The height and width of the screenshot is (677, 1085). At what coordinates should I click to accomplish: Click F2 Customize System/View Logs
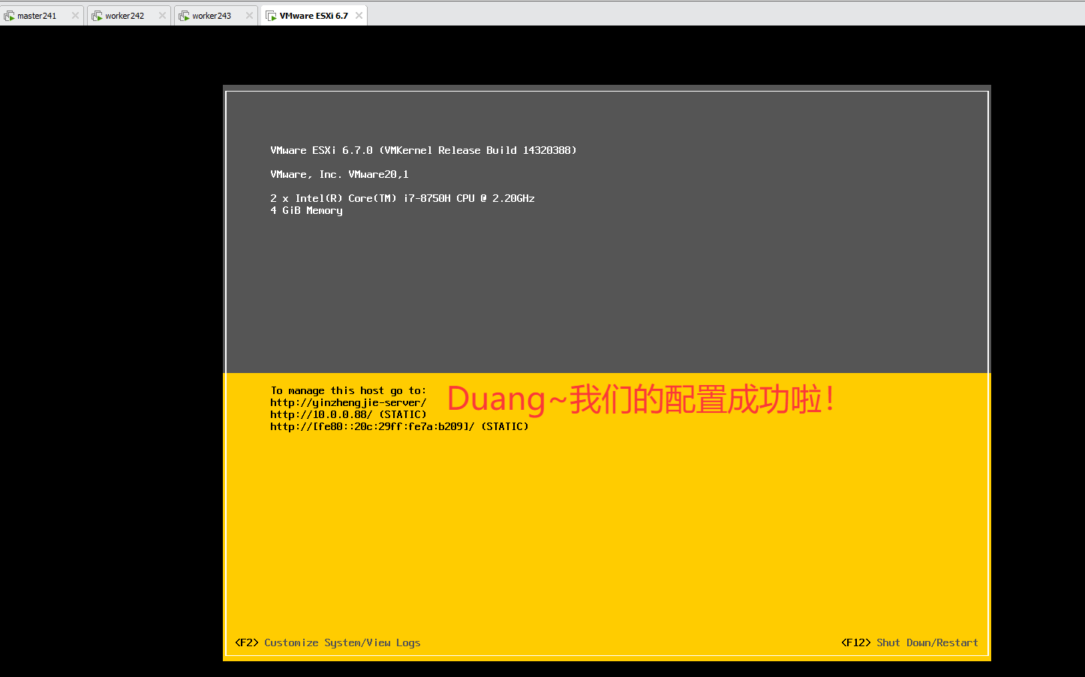pos(328,643)
